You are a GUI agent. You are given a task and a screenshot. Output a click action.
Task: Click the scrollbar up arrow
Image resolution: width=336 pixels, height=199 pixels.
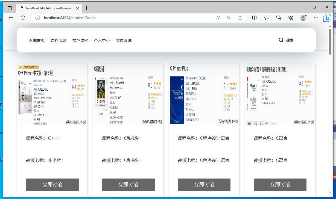[x=330, y=26]
